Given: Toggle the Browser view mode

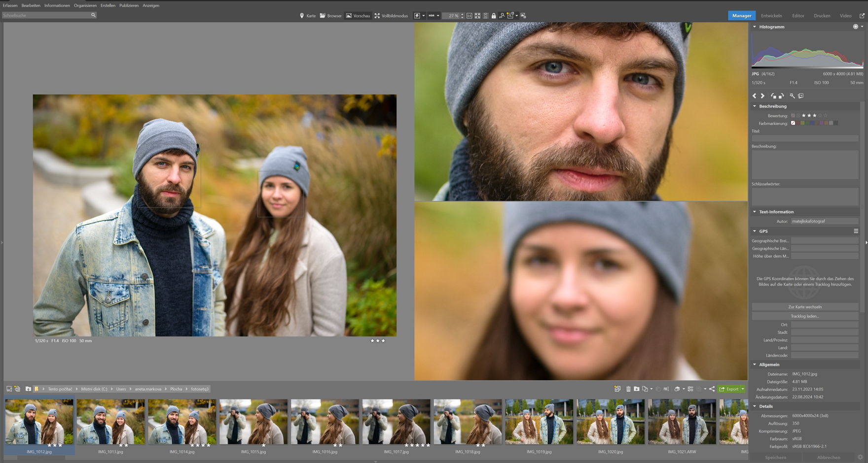Looking at the screenshot, I should [330, 16].
